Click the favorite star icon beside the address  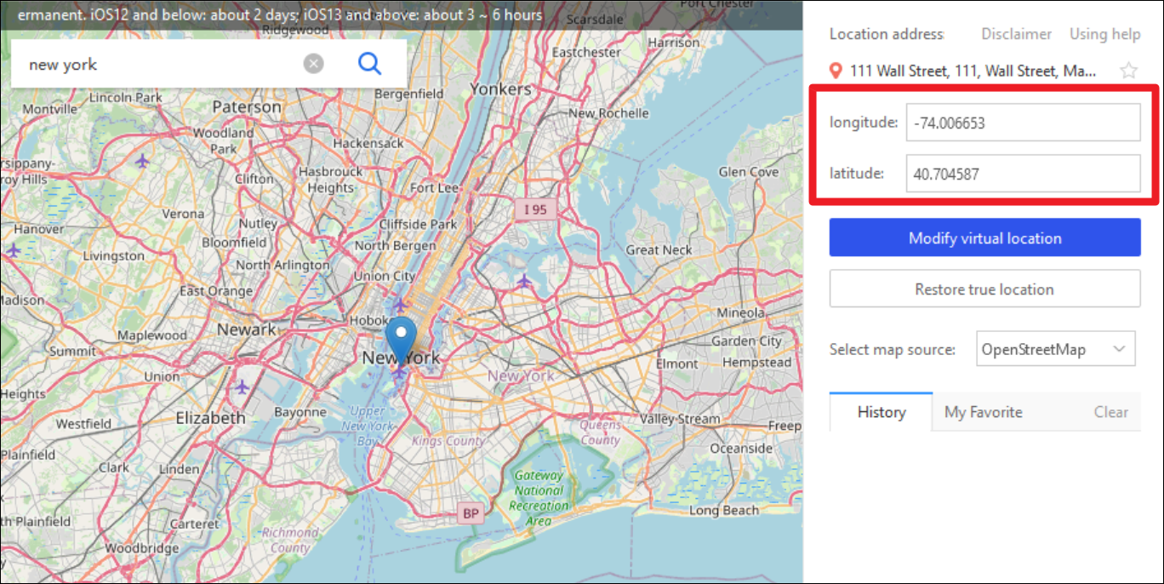pyautogui.click(x=1128, y=71)
